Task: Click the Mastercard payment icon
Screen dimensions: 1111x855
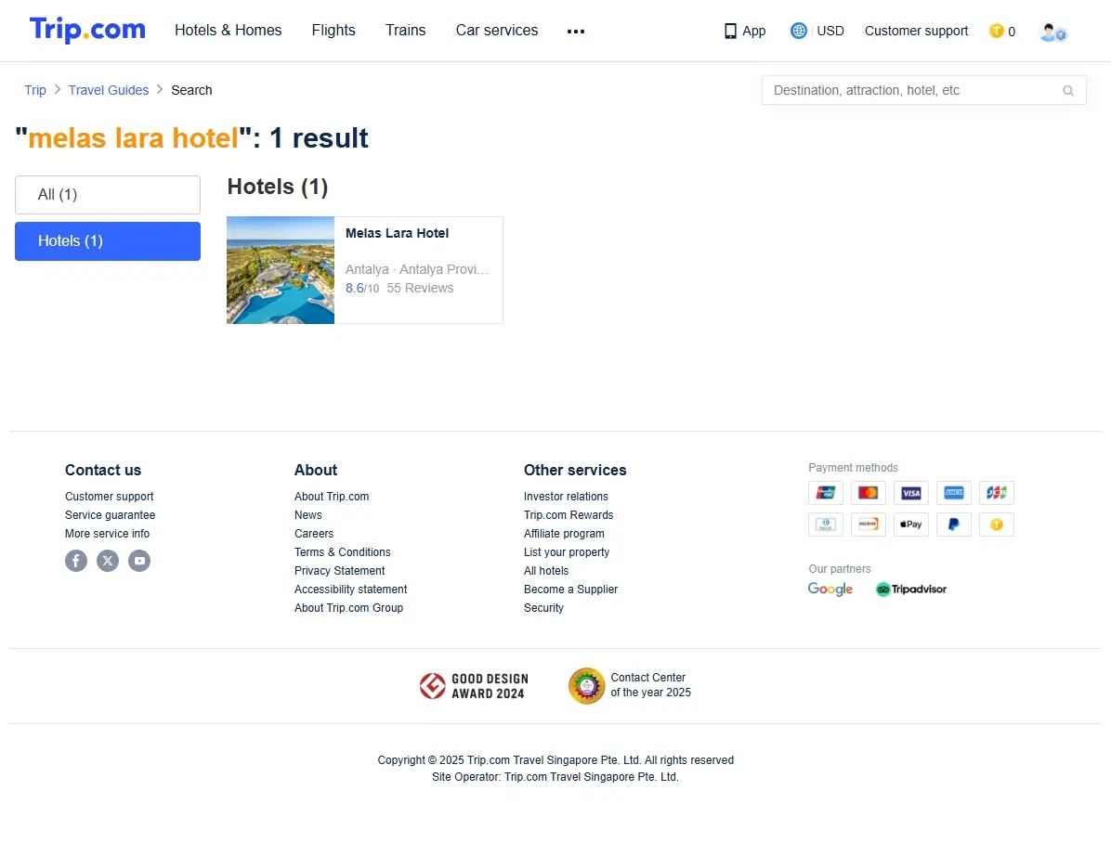Action: pyautogui.click(x=868, y=492)
